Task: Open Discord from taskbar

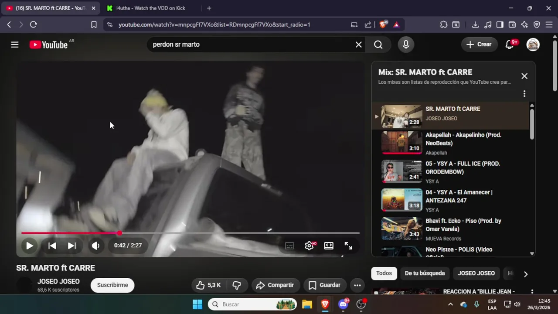Action: [343, 304]
